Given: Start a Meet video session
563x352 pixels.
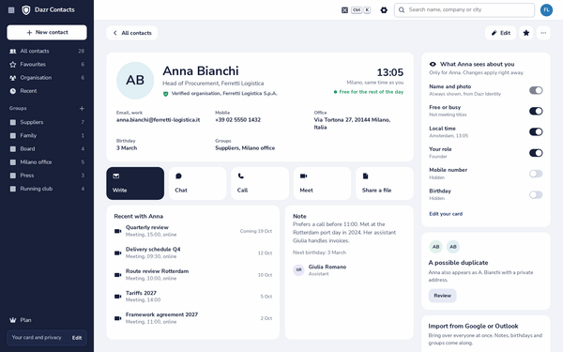Looking at the screenshot, I should [x=322, y=183].
